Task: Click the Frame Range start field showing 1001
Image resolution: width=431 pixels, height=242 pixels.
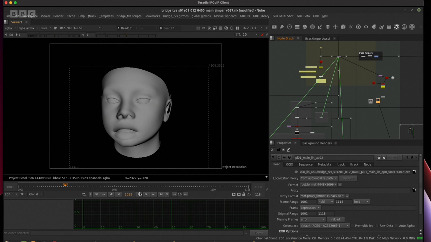Action: (307, 202)
